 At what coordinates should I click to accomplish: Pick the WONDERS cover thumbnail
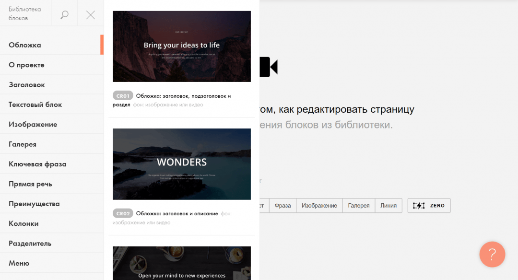click(x=181, y=164)
